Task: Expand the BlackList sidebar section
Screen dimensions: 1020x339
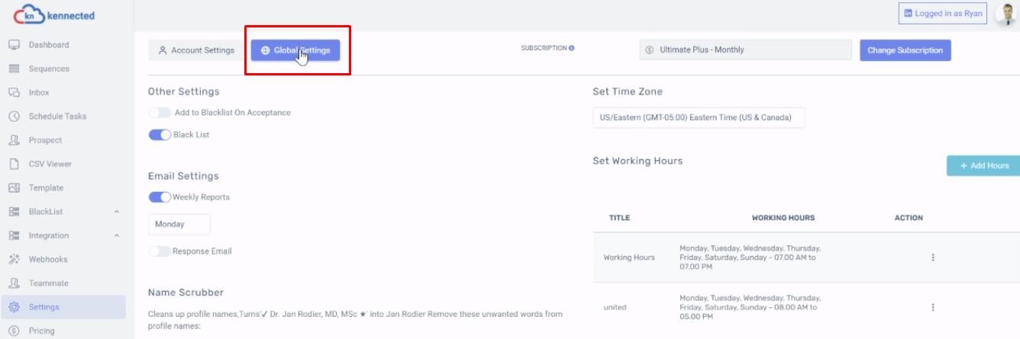Action: pyautogui.click(x=117, y=212)
